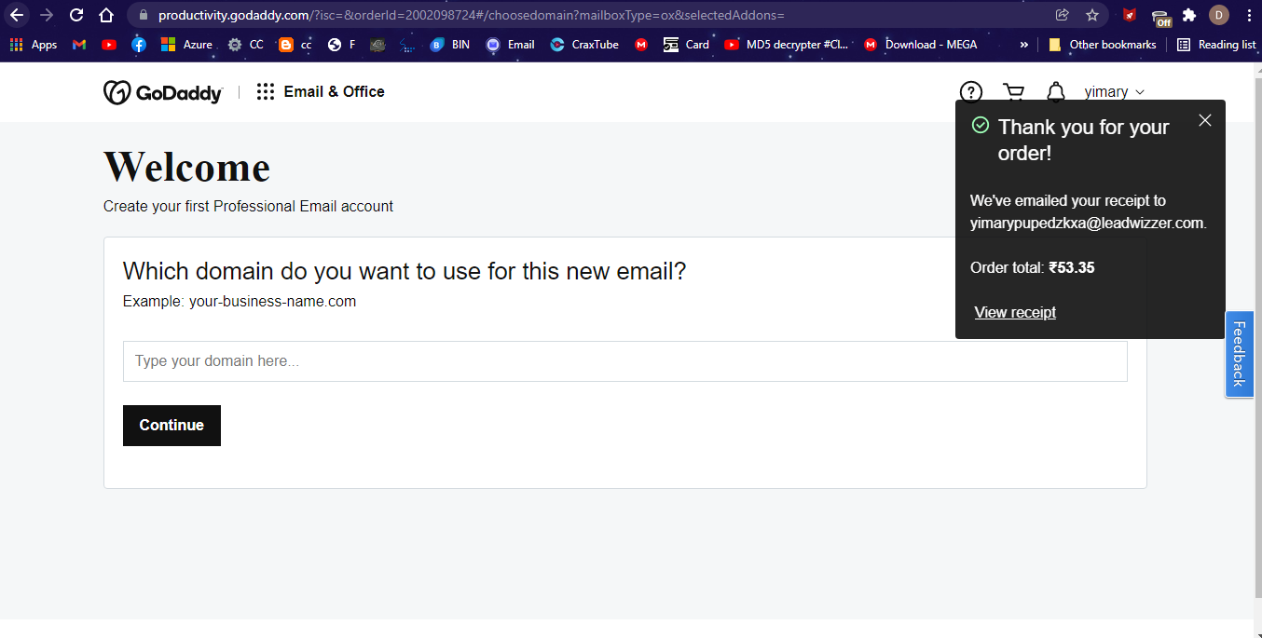1262x638 pixels.
Task: Click the receipt email address text
Action: click(x=1088, y=223)
